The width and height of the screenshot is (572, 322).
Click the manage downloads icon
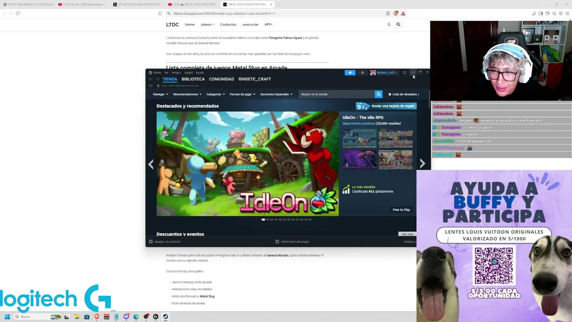pyautogui.click(x=277, y=241)
